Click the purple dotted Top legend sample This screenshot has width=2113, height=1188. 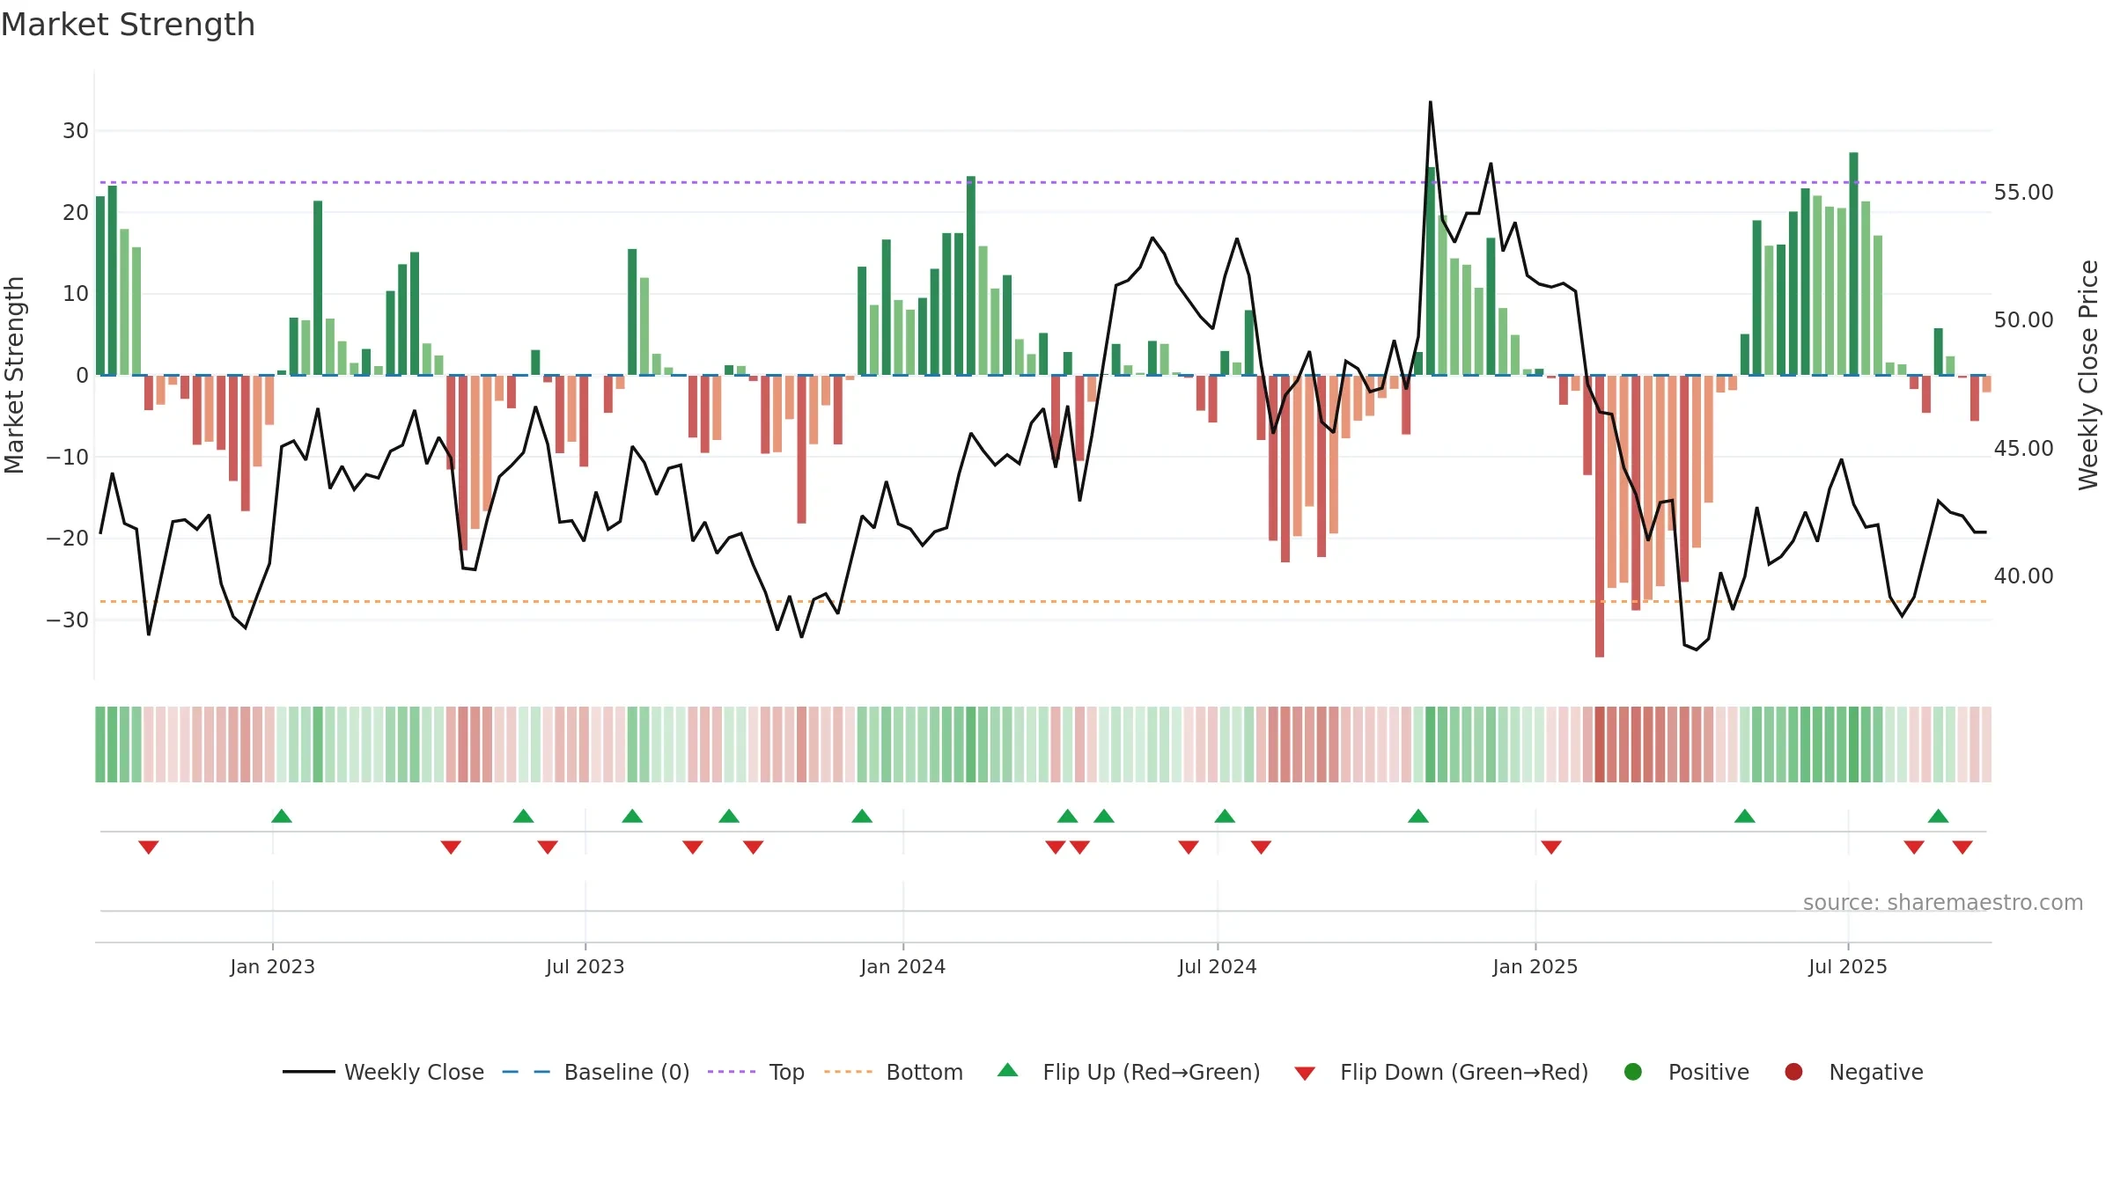[x=732, y=1072]
